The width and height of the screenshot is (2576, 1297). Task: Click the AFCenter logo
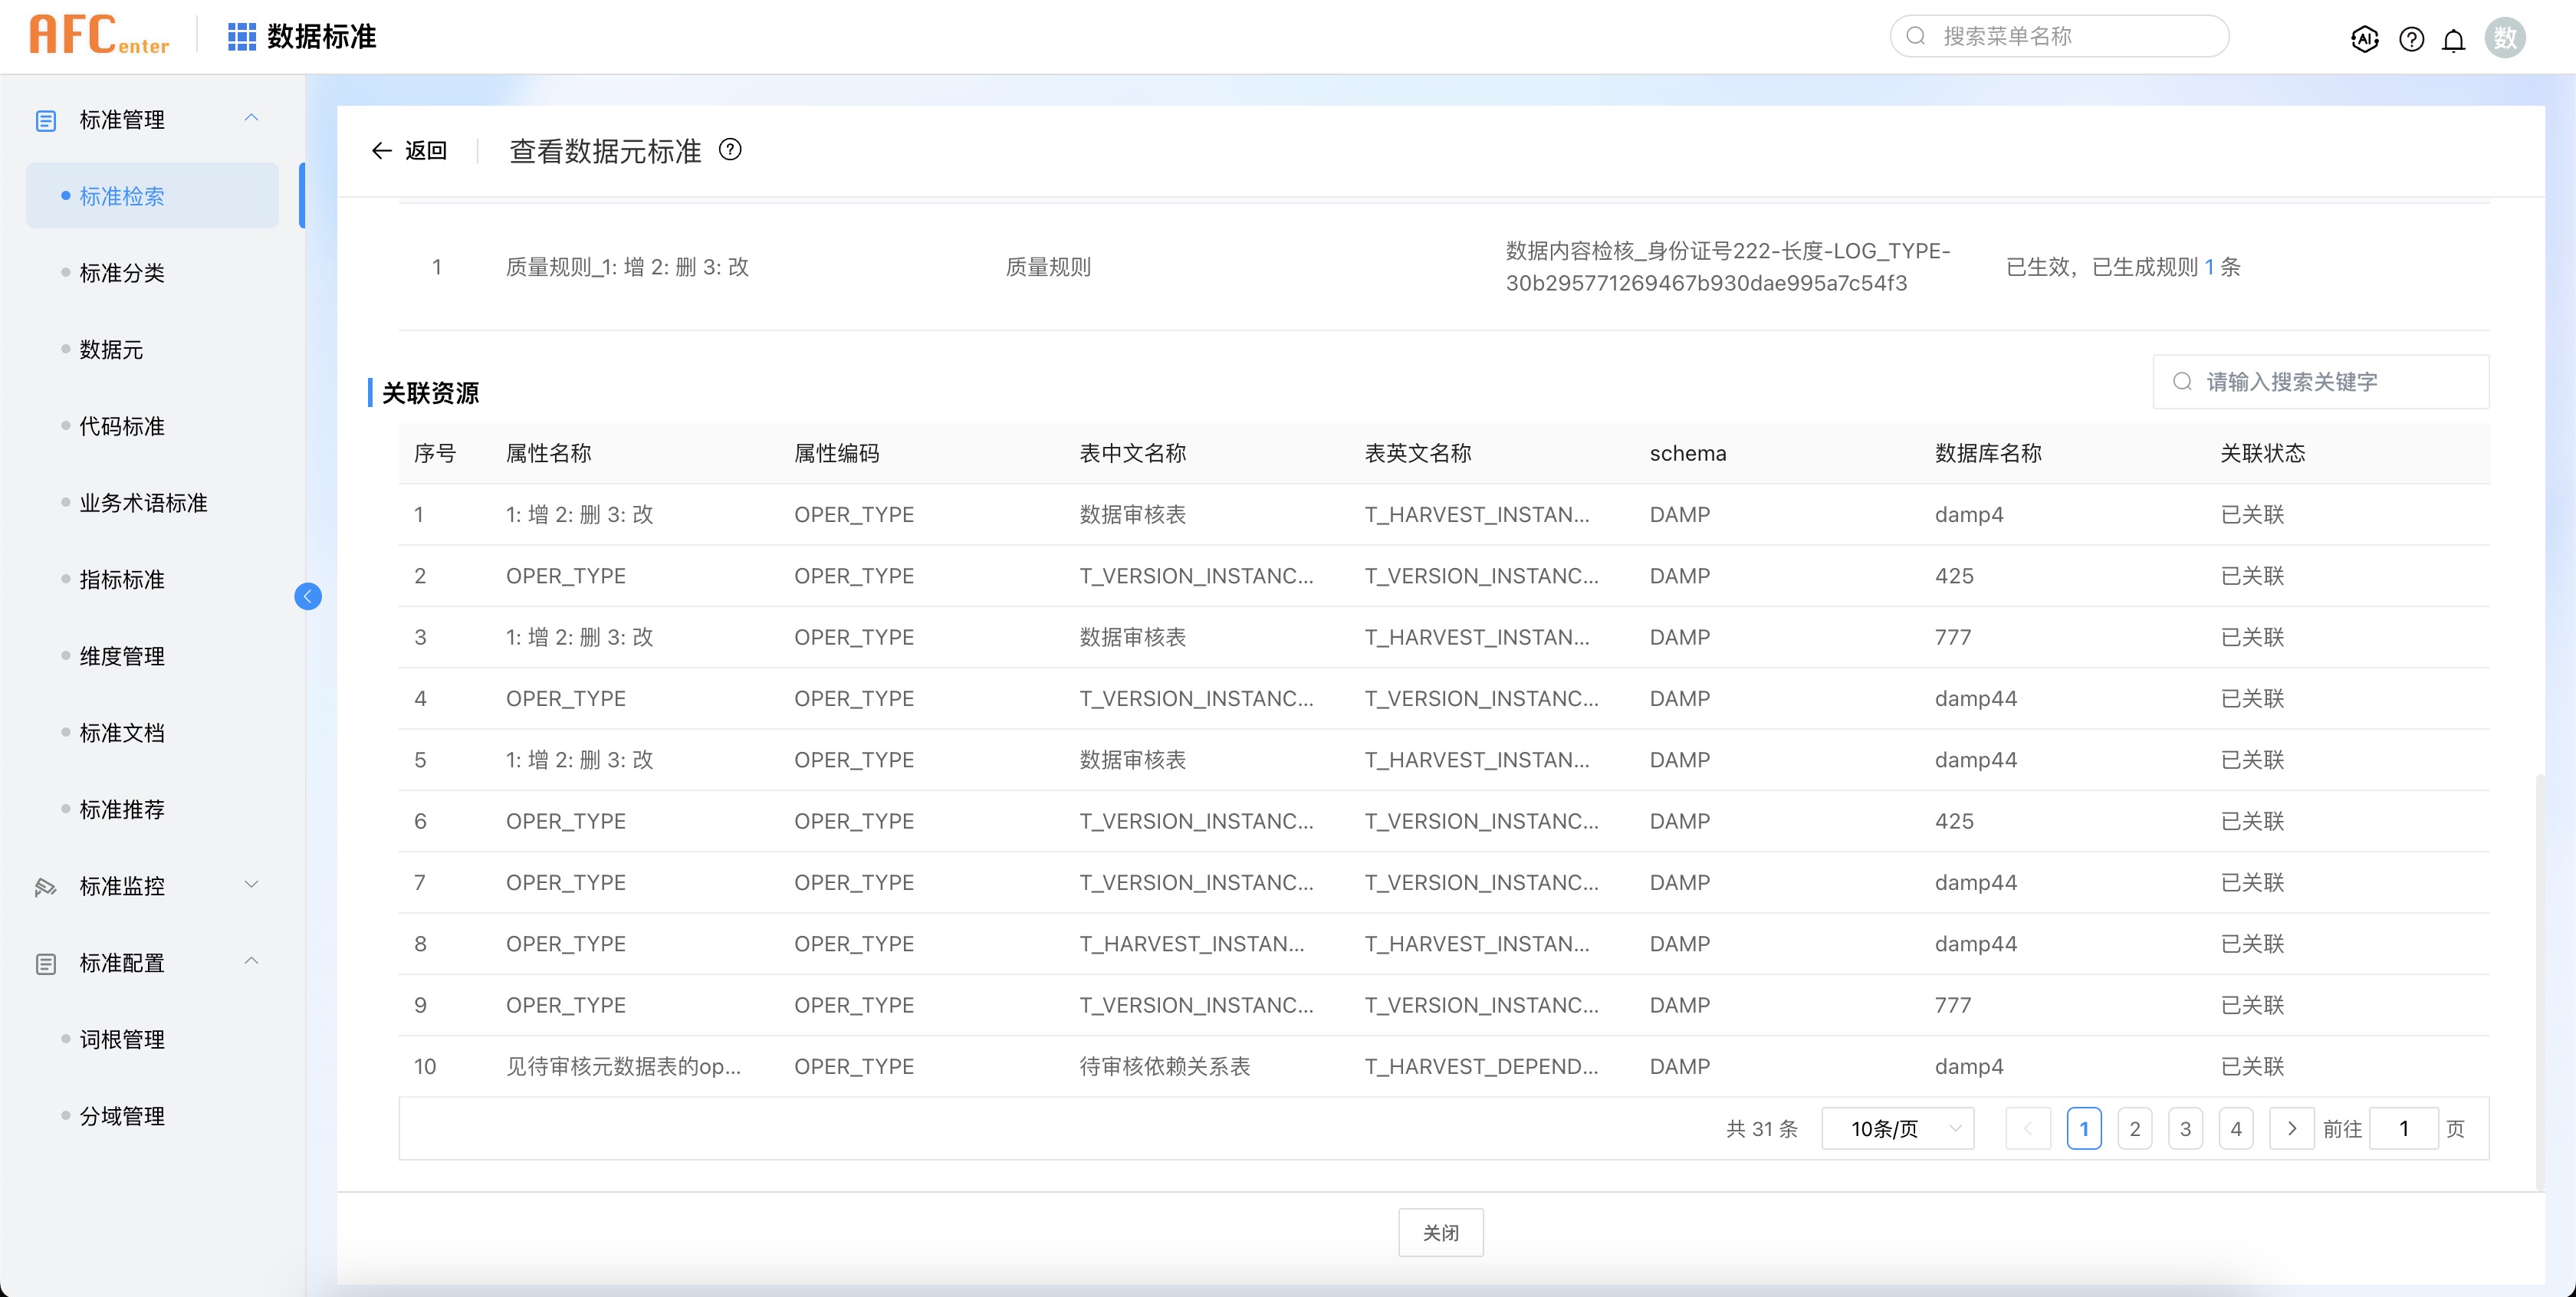click(x=99, y=35)
